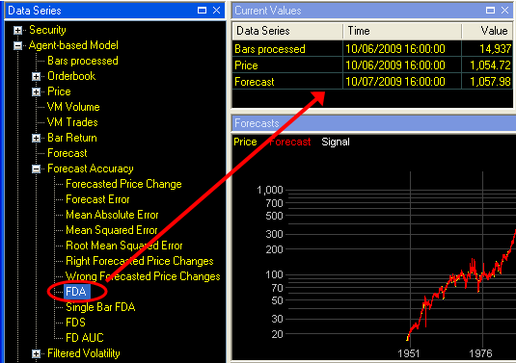
Task: Expand the Orderbook node
Action: [x=37, y=76]
